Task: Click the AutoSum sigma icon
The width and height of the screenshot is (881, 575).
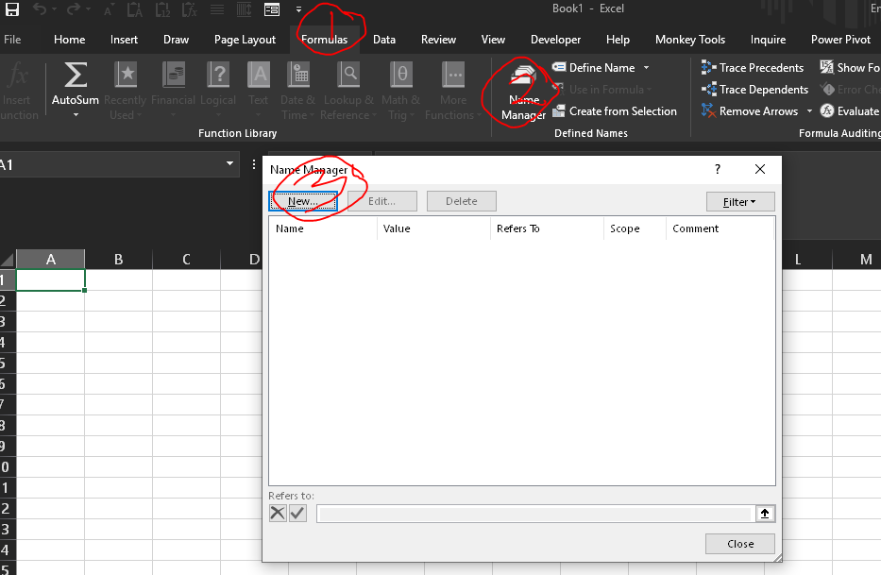Action: (76, 76)
